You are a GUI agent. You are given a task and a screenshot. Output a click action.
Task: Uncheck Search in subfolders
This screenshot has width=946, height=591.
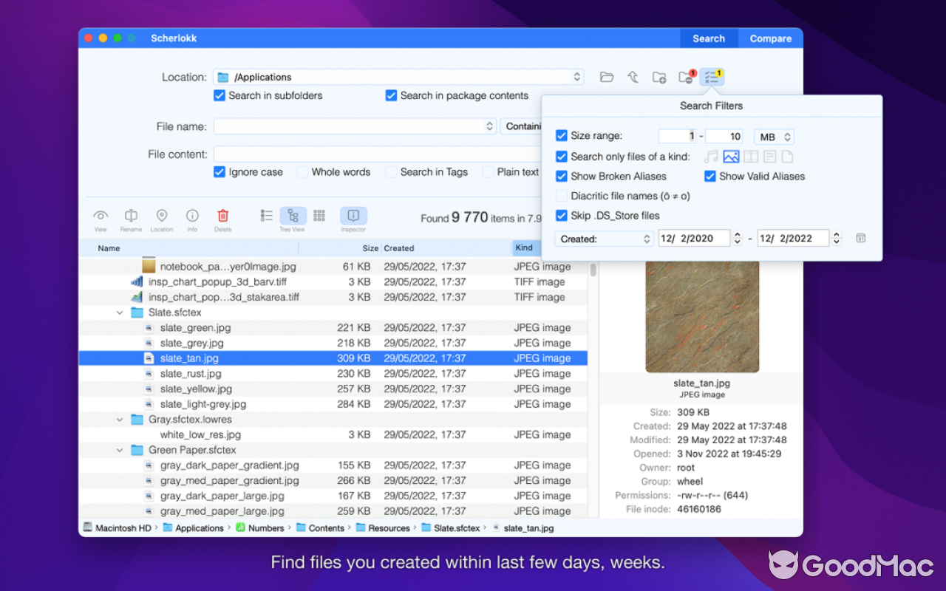(x=220, y=95)
